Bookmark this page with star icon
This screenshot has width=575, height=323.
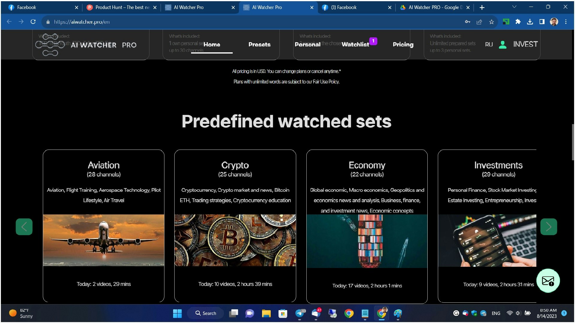pyautogui.click(x=491, y=22)
